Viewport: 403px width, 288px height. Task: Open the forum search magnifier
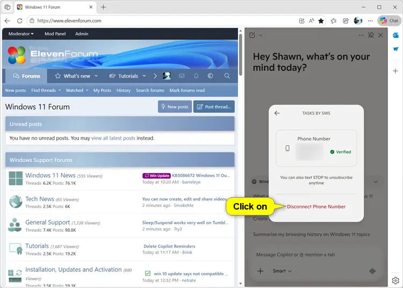(227, 76)
